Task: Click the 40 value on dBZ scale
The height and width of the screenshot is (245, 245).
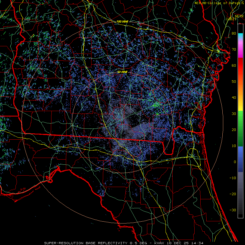Action: [234, 98]
